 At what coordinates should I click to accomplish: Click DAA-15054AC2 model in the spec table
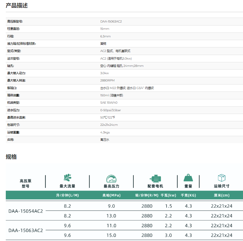click(x=26, y=211)
